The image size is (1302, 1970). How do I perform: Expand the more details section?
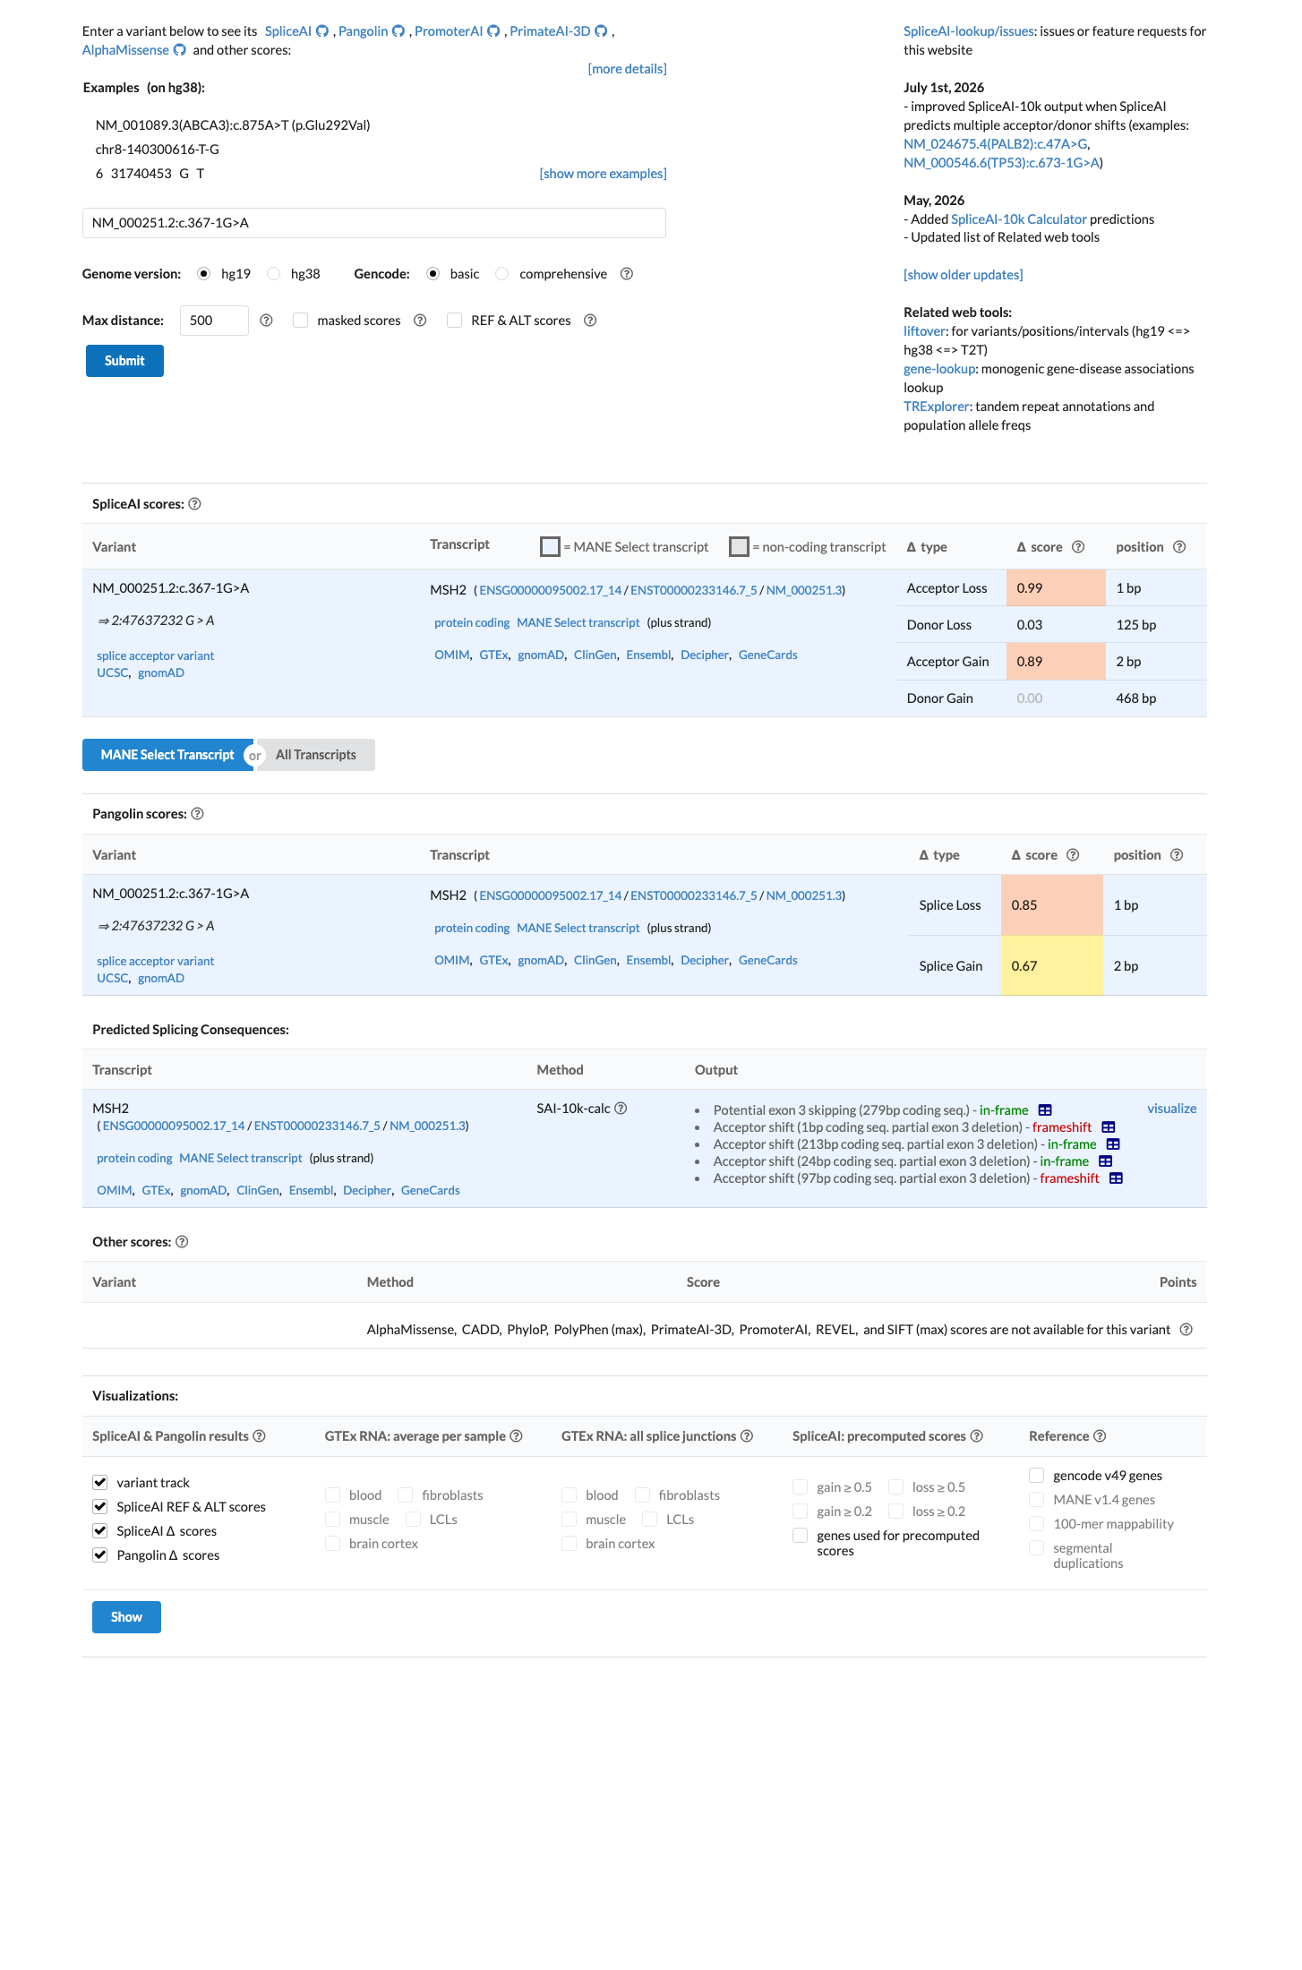pyautogui.click(x=627, y=69)
